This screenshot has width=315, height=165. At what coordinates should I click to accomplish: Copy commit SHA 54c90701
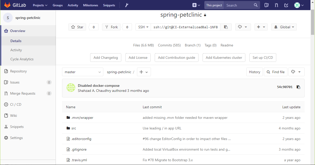click(298, 87)
